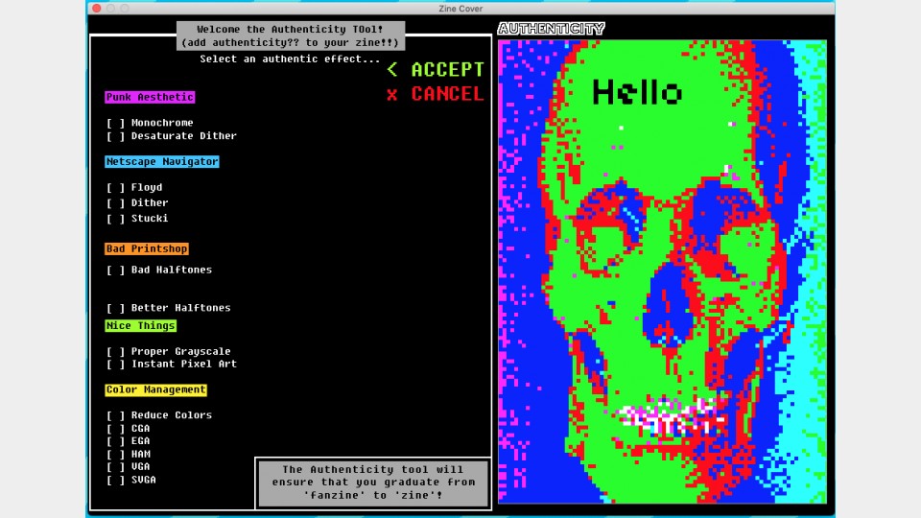
Task: Click the Color Management heading
Action: [x=155, y=389]
